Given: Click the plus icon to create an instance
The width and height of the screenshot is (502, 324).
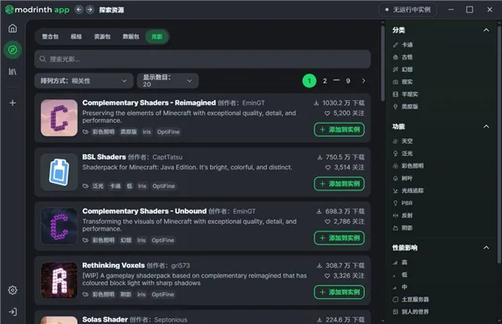Looking at the screenshot, I should tap(13, 103).
